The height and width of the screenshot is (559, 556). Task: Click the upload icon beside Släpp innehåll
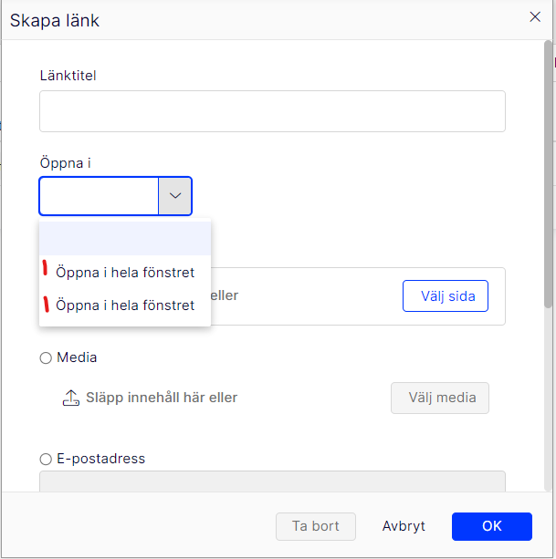[x=71, y=398]
